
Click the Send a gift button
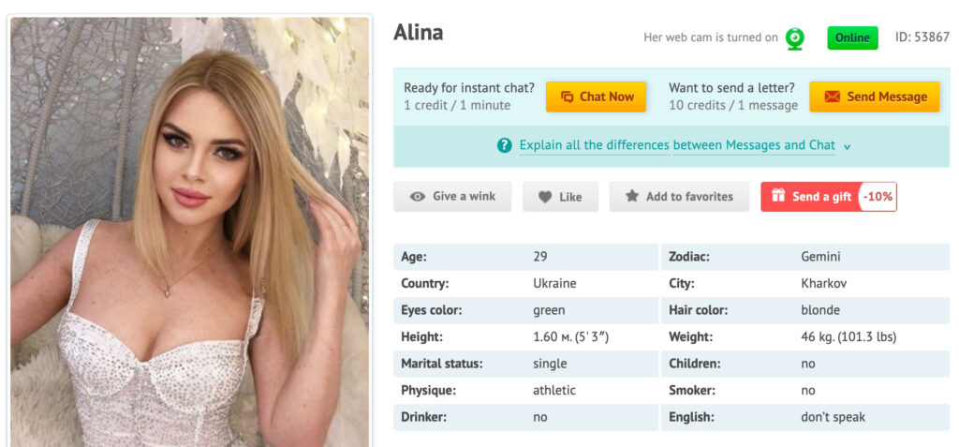point(811,197)
